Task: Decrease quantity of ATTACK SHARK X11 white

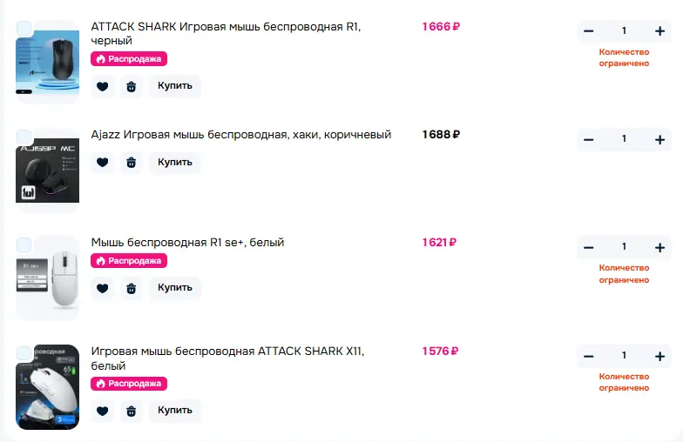Action: coord(589,357)
